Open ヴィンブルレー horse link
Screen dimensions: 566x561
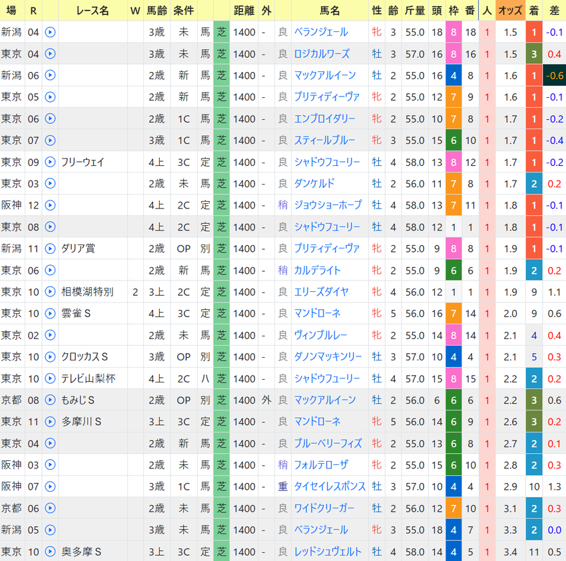coord(320,335)
